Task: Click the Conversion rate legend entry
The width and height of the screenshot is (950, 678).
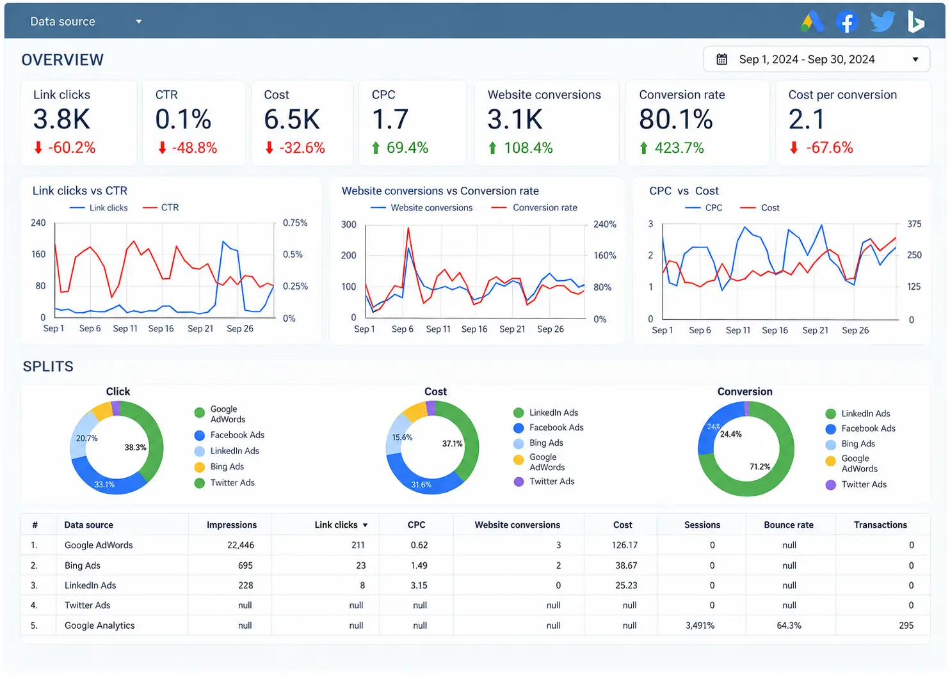Action: (x=534, y=208)
